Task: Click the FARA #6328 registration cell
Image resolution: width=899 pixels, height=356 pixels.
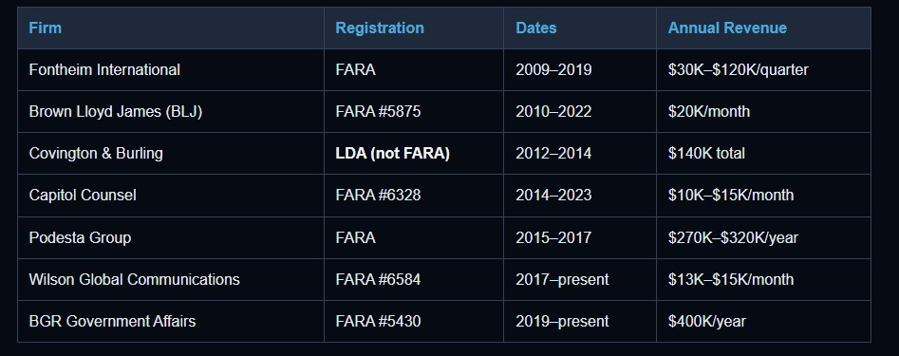Action: 414,196
